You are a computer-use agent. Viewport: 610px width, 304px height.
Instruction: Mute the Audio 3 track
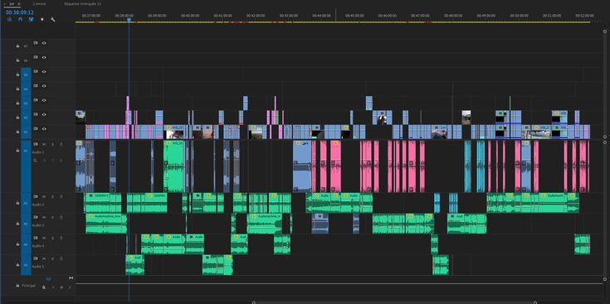(x=44, y=217)
